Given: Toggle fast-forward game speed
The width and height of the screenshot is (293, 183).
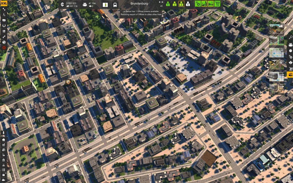Looking at the screenshot, I should tap(162, 2).
